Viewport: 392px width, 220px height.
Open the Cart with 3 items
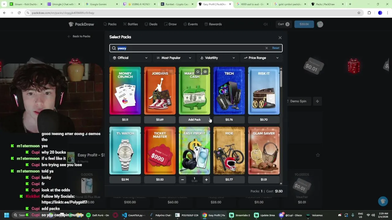click(284, 24)
